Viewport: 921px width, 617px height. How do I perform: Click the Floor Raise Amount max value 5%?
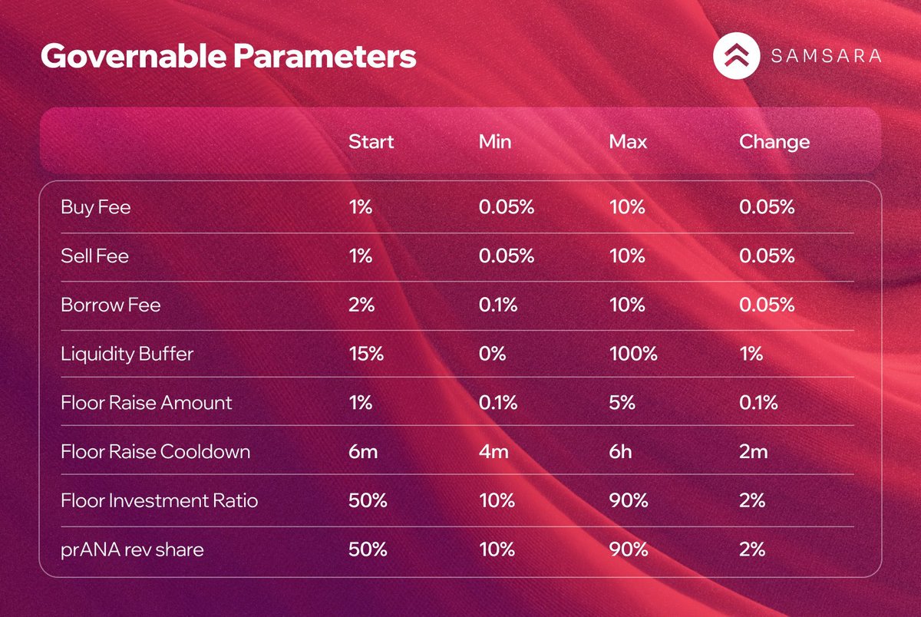click(x=622, y=402)
